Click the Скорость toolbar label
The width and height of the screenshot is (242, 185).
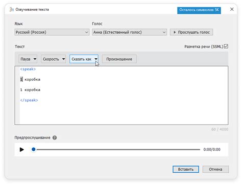51,59
